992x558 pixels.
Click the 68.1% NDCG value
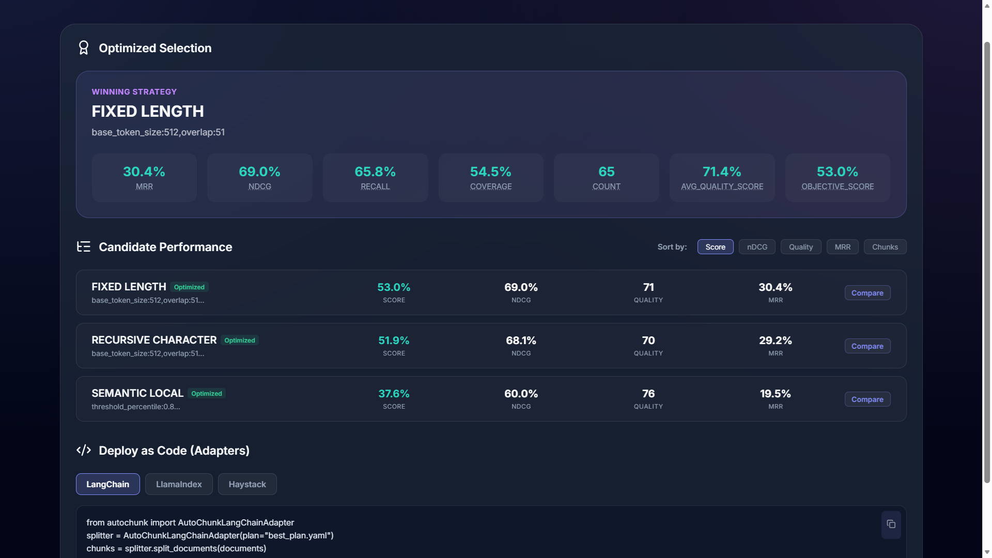(521, 340)
